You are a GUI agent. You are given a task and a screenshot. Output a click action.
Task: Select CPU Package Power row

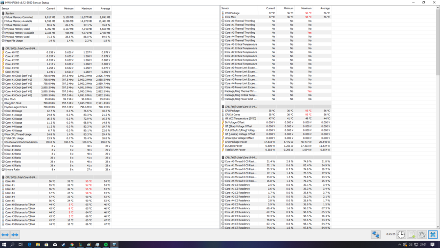coord(276,142)
